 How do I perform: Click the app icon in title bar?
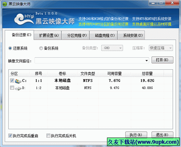[x=5, y=4]
